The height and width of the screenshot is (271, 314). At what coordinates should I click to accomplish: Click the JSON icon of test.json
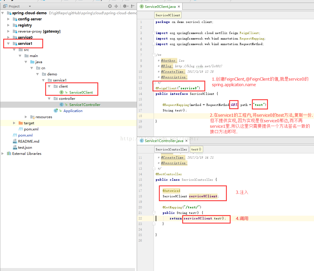(x=15, y=148)
